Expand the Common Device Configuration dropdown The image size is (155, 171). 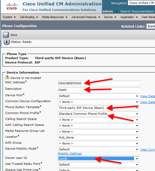[x=98, y=102]
